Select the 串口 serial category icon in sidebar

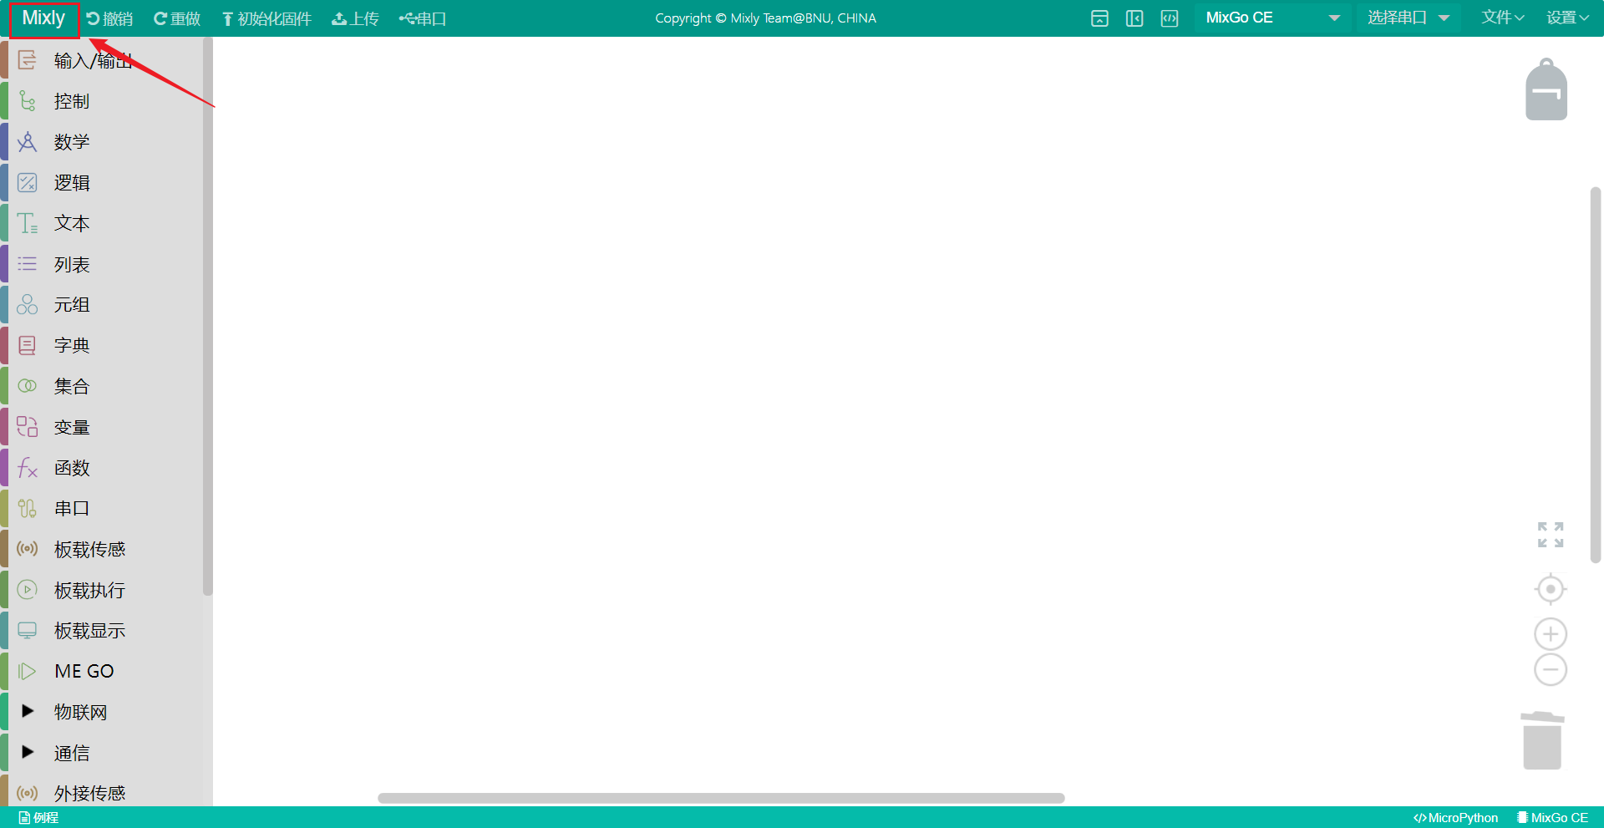click(28, 508)
